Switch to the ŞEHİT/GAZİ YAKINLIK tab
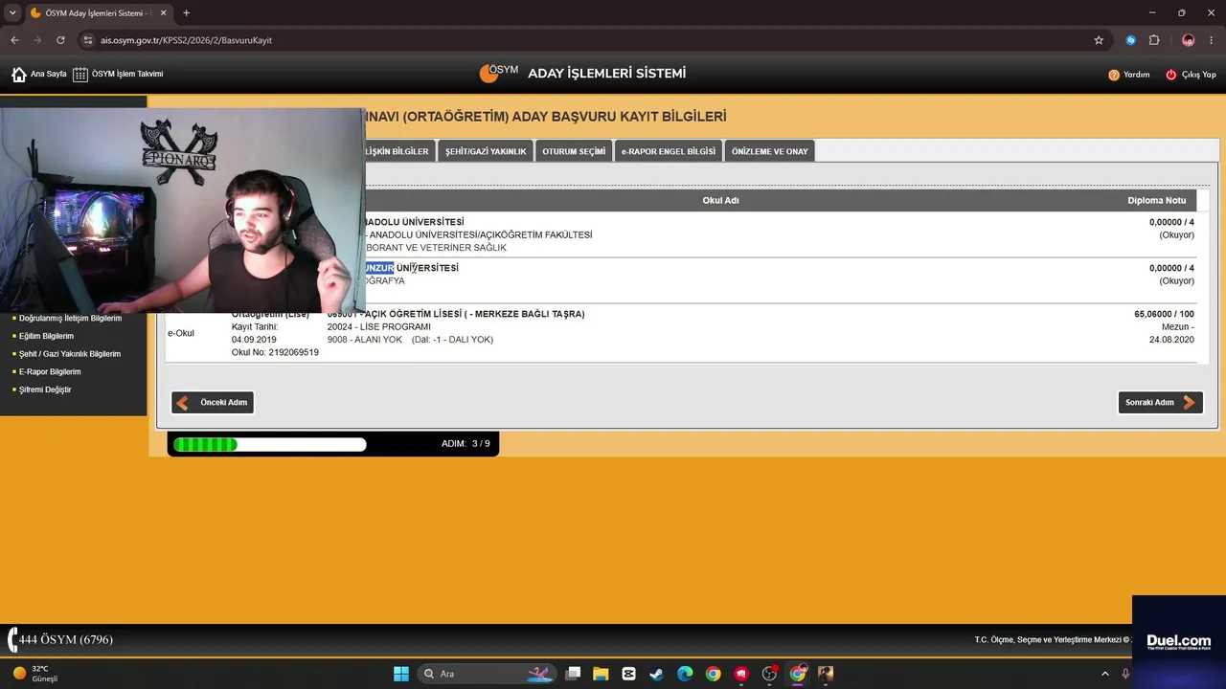1226x689 pixels. pos(486,151)
